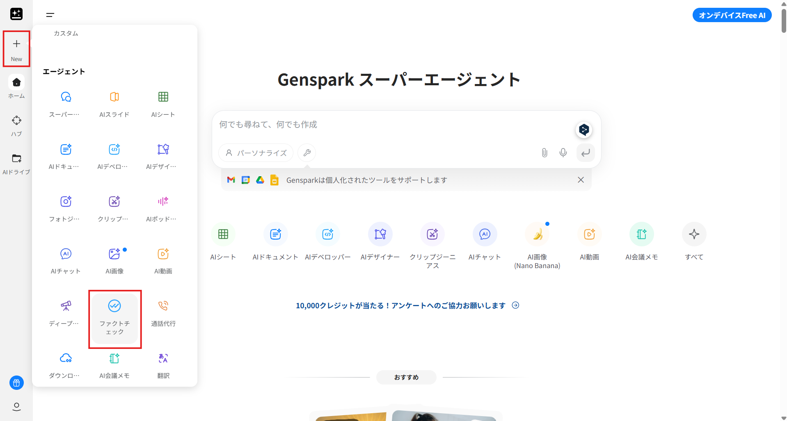Switch to the おすすめ tab
This screenshot has height=421, width=787.
coord(406,377)
